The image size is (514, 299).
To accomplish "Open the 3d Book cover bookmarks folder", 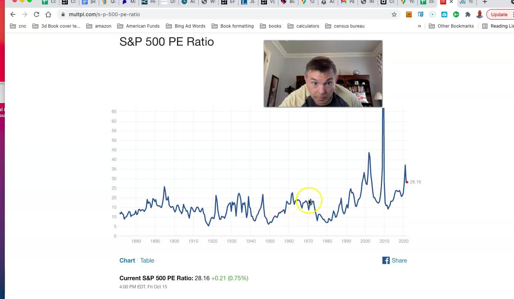I will coord(56,26).
